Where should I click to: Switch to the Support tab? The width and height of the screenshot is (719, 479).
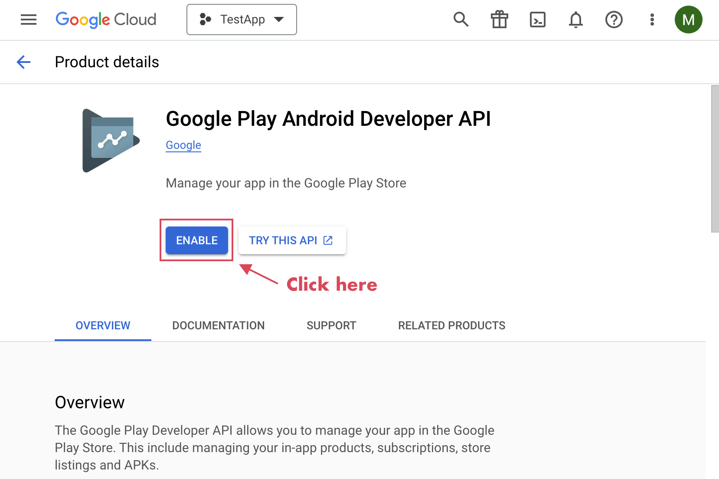(x=331, y=325)
